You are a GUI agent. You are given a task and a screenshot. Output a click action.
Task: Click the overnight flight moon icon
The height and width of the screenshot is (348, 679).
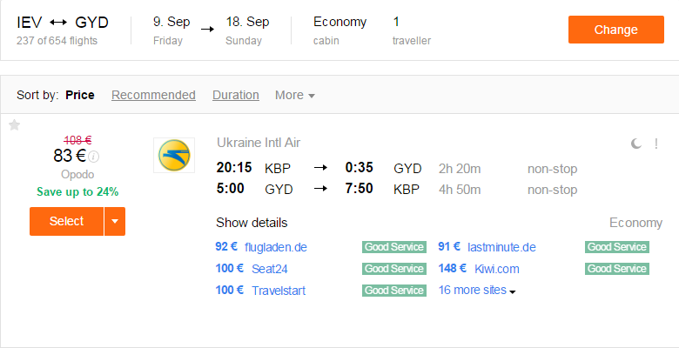(635, 144)
